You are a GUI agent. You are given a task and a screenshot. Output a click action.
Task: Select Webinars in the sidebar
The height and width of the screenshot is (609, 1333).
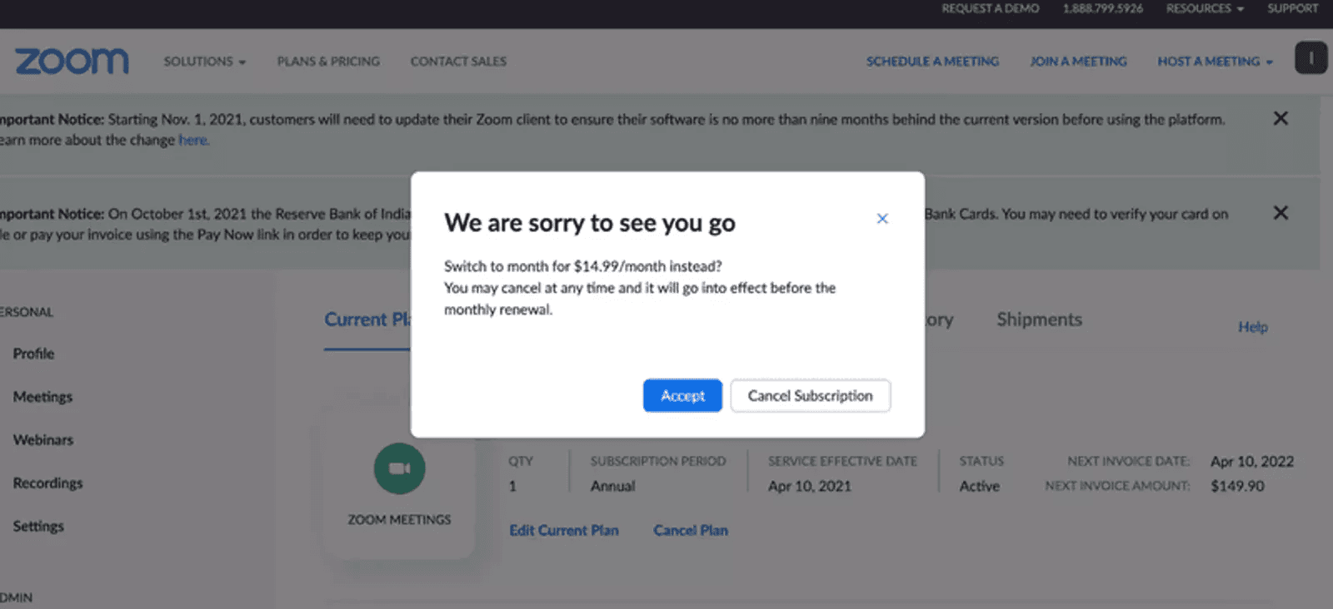(42, 439)
